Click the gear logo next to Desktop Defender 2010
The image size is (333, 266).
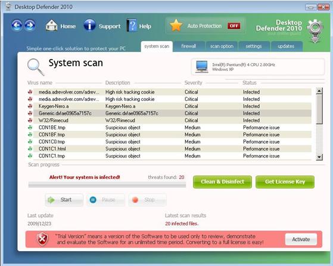pyautogui.click(x=315, y=31)
